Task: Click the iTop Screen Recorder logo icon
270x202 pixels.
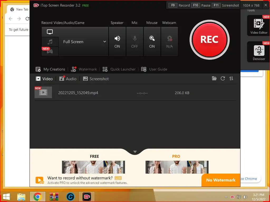Action: coord(36,5)
